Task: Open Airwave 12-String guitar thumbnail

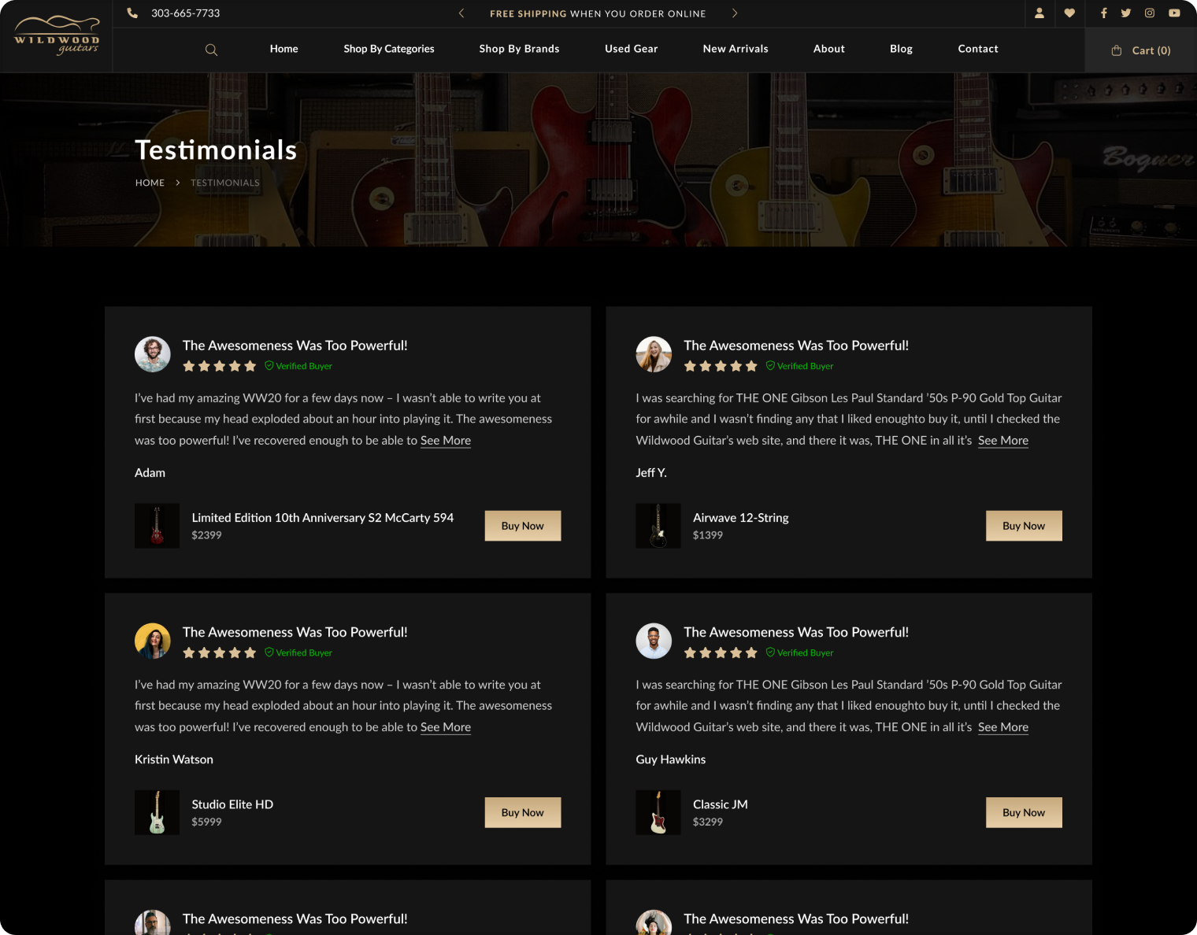Action: pos(658,526)
